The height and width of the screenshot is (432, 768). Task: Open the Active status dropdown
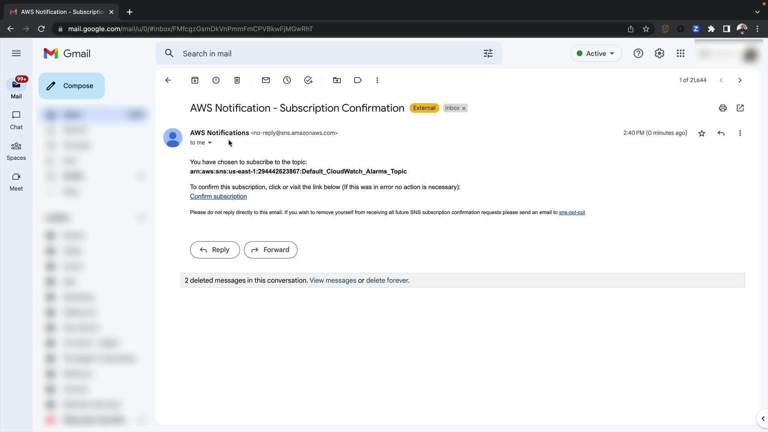[x=596, y=54]
